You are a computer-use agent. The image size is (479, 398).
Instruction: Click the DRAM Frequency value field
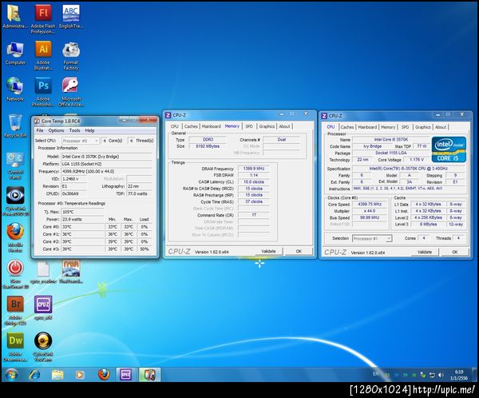[252, 169]
